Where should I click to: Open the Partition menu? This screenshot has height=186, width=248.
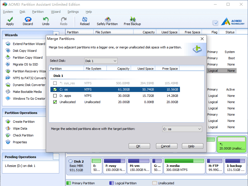(x=38, y=12)
